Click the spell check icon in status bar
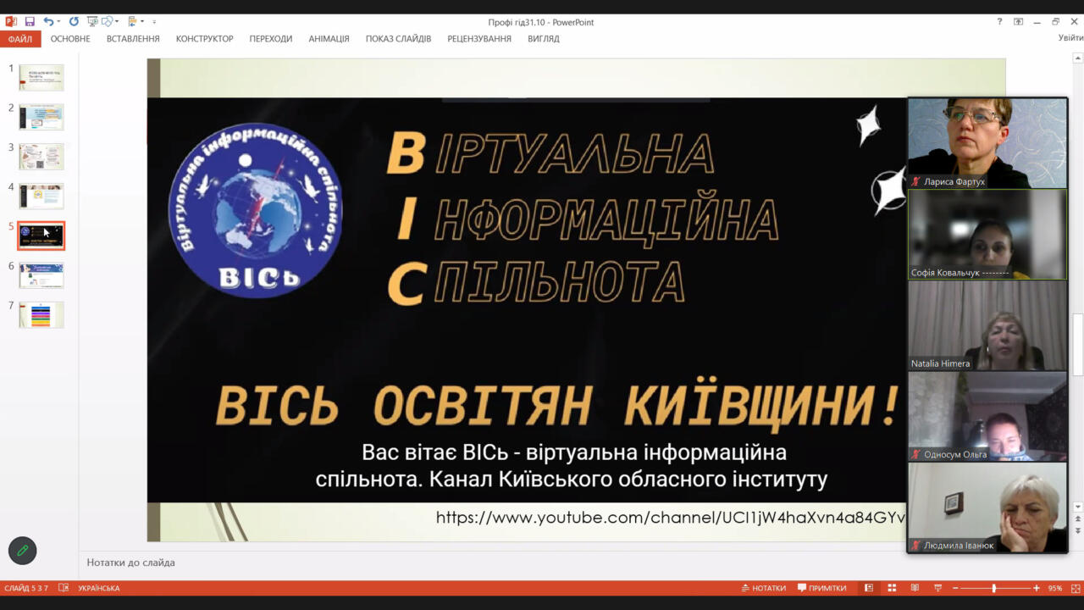Screen dimensions: 1084x610 click(64, 588)
